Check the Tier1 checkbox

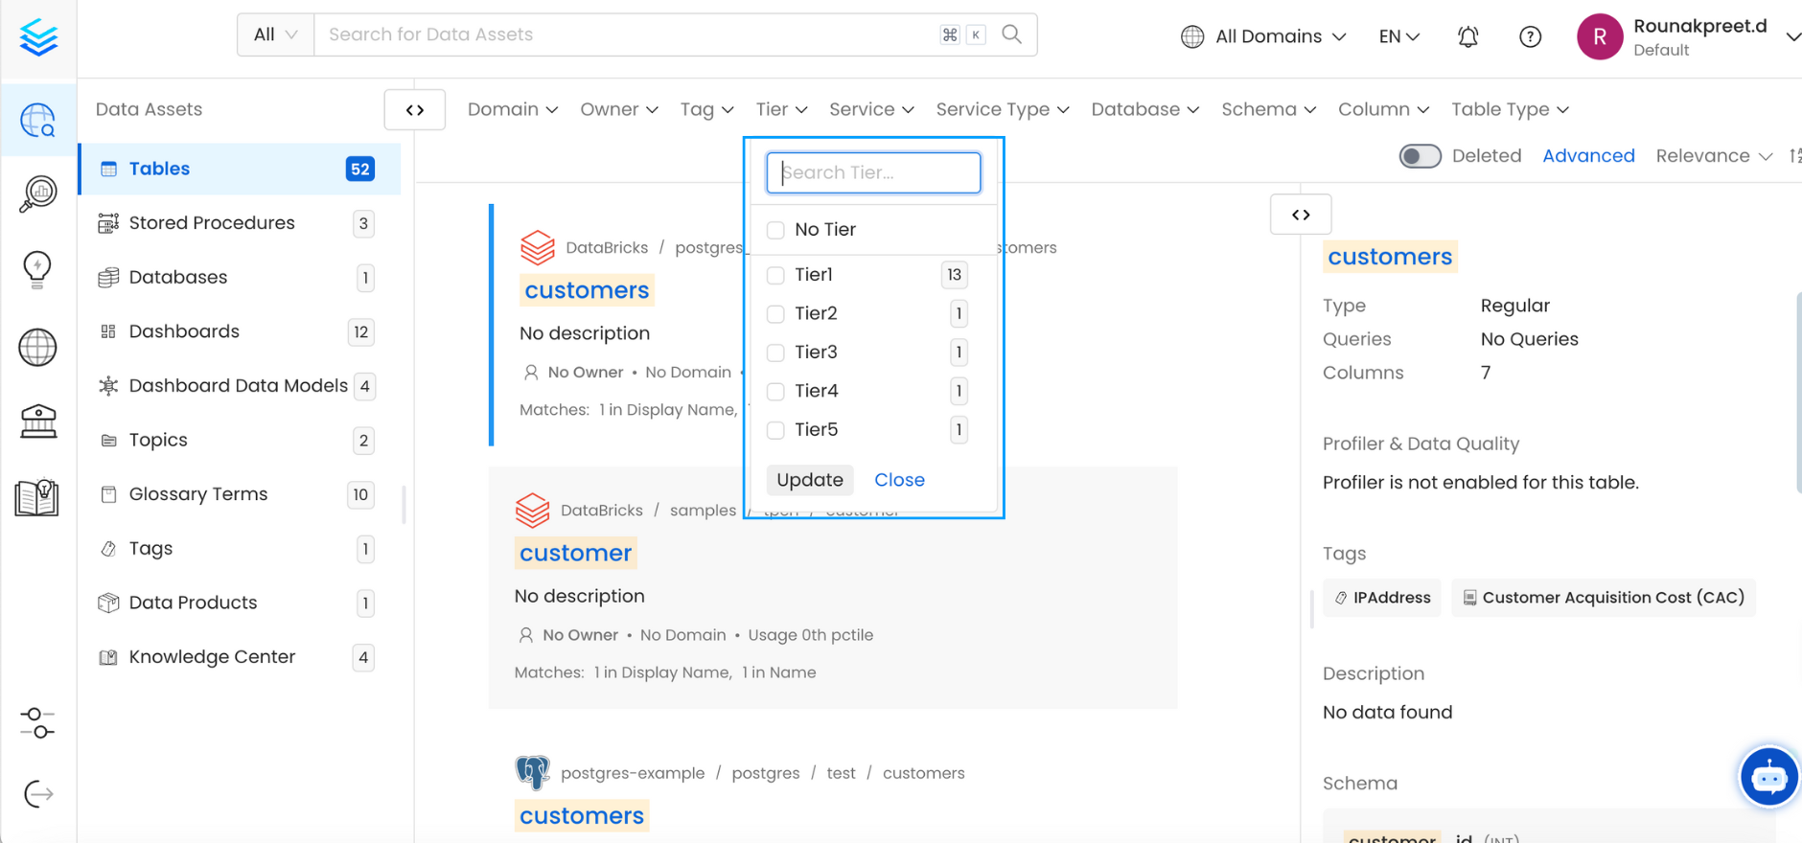pos(775,275)
